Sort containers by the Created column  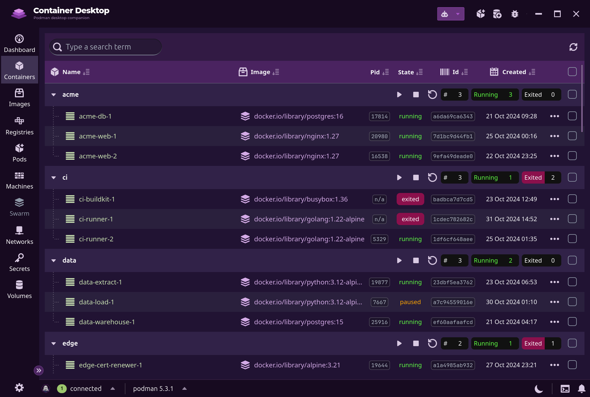[x=514, y=72]
